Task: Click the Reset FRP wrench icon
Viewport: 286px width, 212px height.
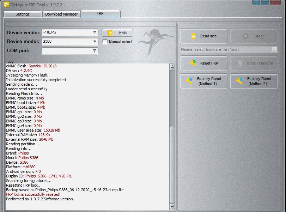Action: [x=193, y=63]
